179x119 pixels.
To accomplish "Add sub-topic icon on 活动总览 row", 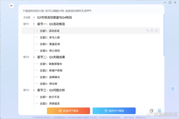I will pyautogui.click(x=148, y=31).
